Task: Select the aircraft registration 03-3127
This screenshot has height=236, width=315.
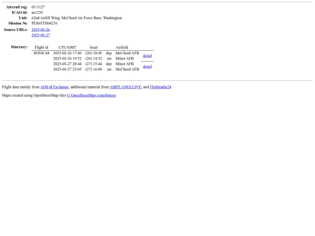Action: (38, 7)
